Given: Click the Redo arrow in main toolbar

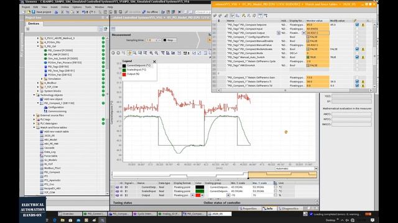Looking at the screenshot, I should click(x=91, y=12).
